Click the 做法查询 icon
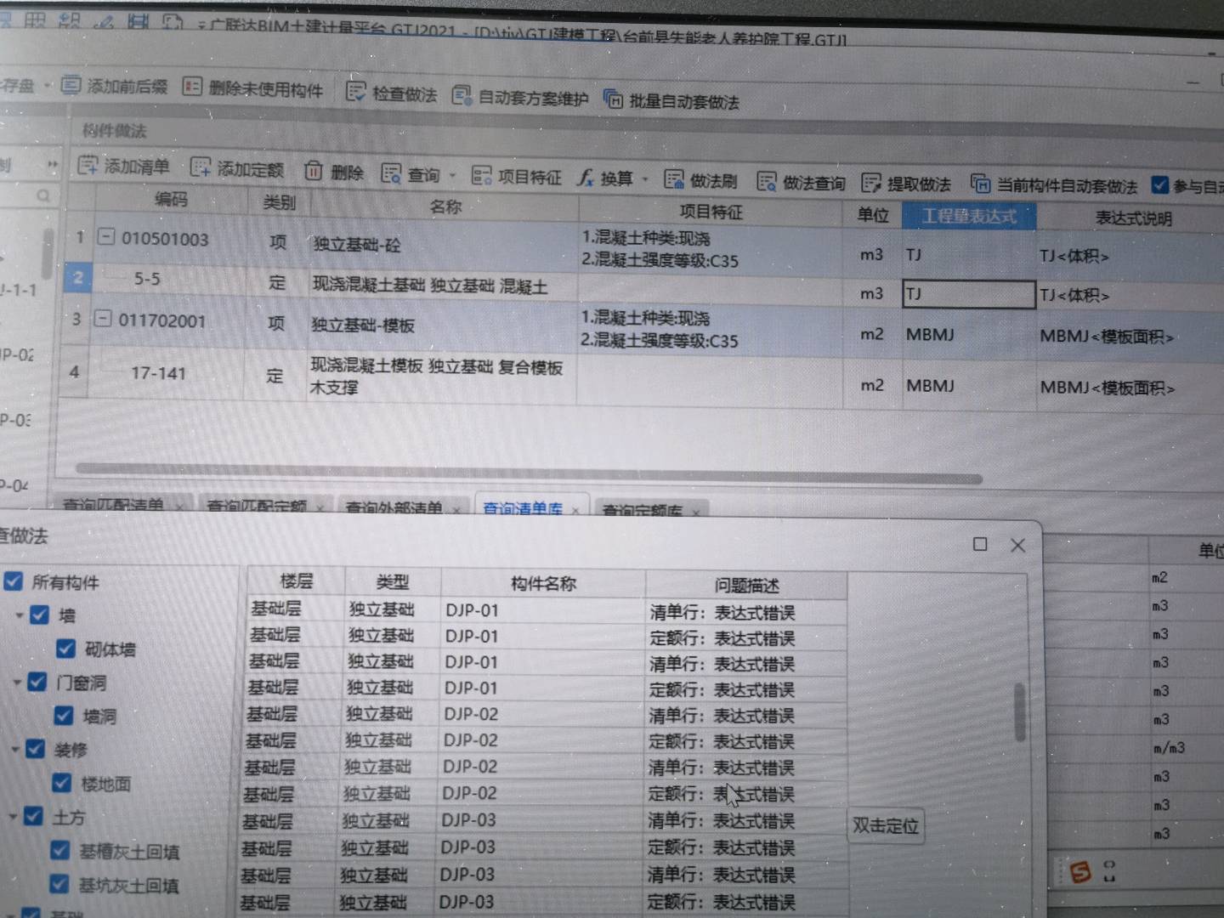Viewport: 1224px width, 918px height. coord(767,181)
